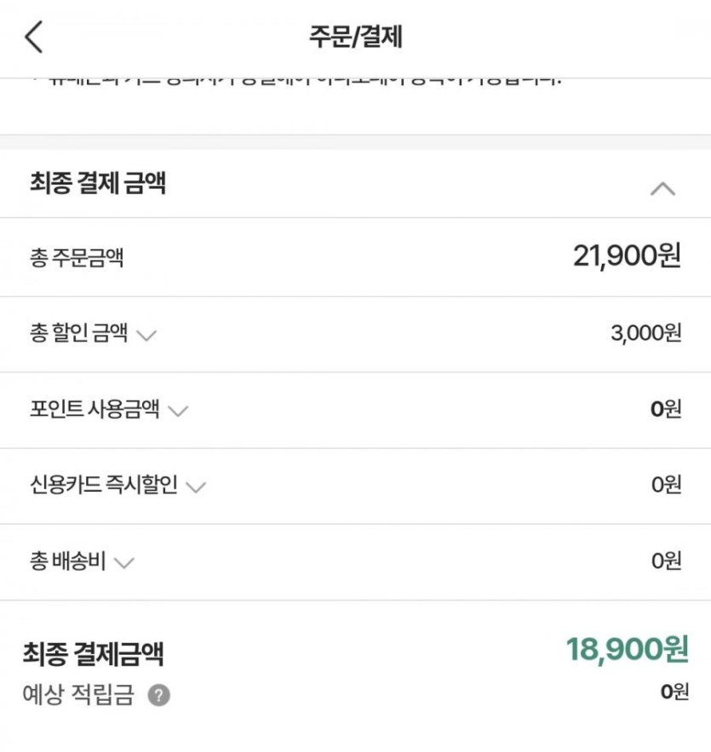
Task: Click the 최종 결제금액 label at bottom
Action: pyautogui.click(x=93, y=654)
